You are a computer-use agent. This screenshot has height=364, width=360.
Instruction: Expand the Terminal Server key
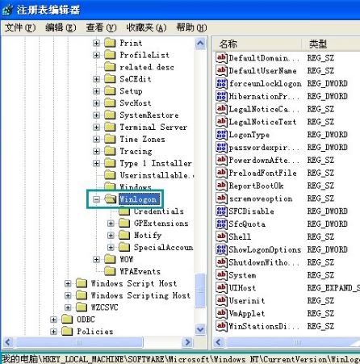pos(96,127)
